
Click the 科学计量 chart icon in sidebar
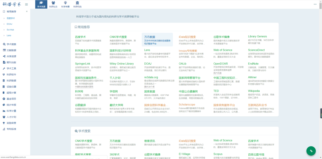click(x=4, y=111)
